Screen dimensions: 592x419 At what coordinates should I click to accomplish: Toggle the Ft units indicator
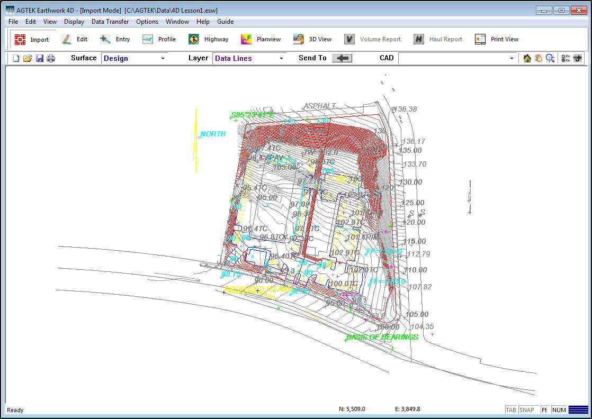(x=544, y=410)
